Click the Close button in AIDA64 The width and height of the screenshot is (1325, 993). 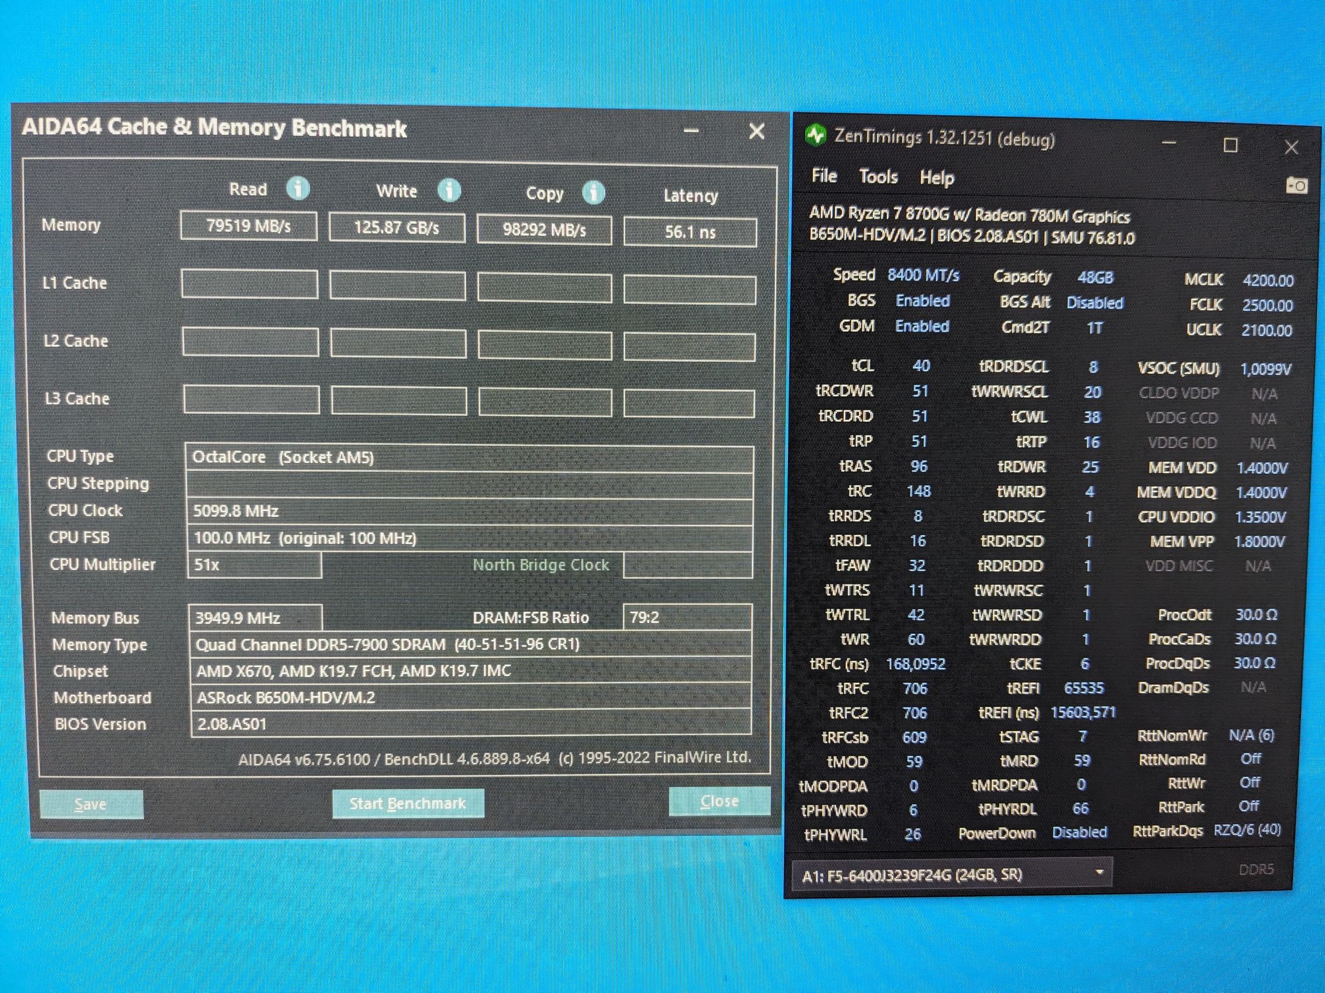[719, 801]
